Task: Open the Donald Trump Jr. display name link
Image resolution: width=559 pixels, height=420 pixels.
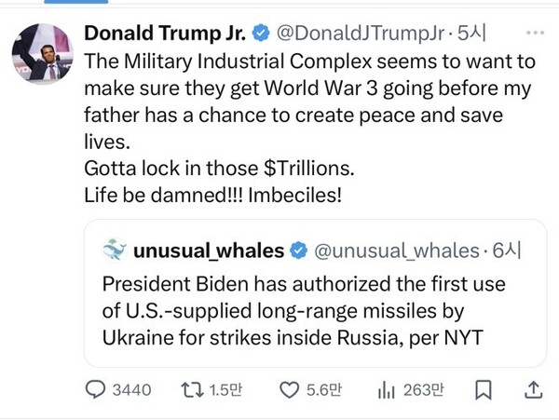Action: tap(167, 34)
